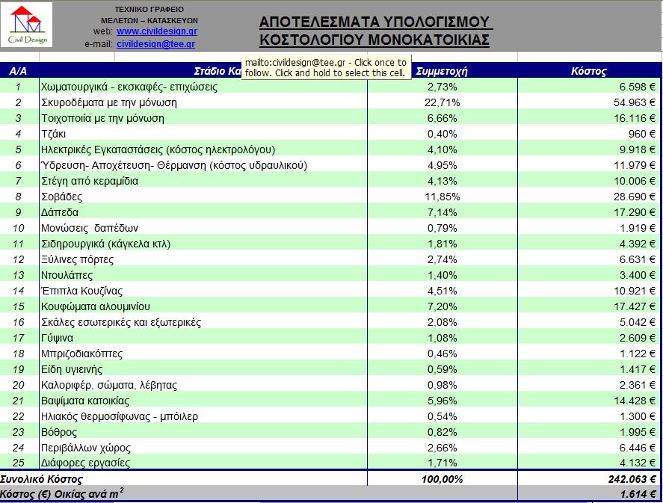Select the Περιβάλλων χώρος cell
663x503 pixels.
[x=203, y=448]
